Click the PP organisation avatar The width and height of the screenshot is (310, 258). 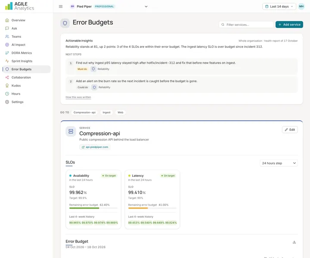tap(73, 6)
